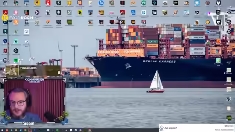Open the Logitech G HUB desktop icon
The width and height of the screenshot is (235, 132).
click(16, 51)
